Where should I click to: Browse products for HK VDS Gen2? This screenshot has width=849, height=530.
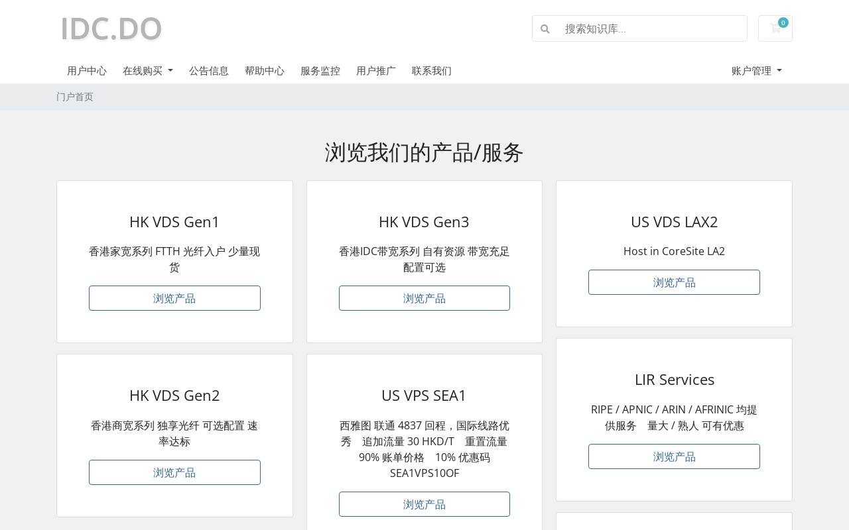click(x=174, y=472)
